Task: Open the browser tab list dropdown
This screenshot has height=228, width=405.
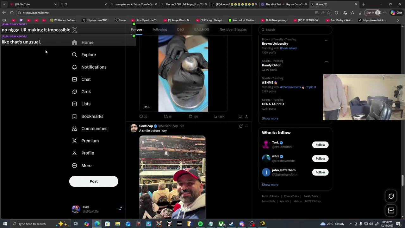Action: [4, 4]
